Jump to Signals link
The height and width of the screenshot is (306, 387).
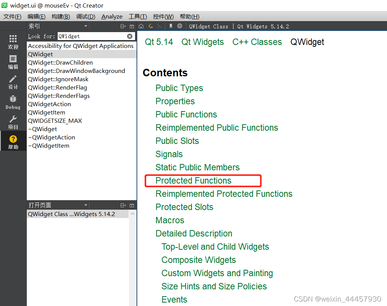(x=169, y=154)
